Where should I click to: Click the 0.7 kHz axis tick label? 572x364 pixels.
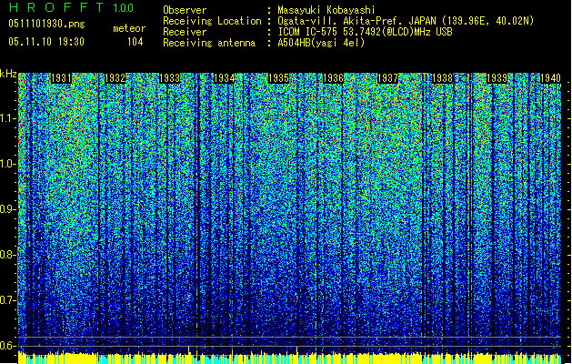[8, 300]
